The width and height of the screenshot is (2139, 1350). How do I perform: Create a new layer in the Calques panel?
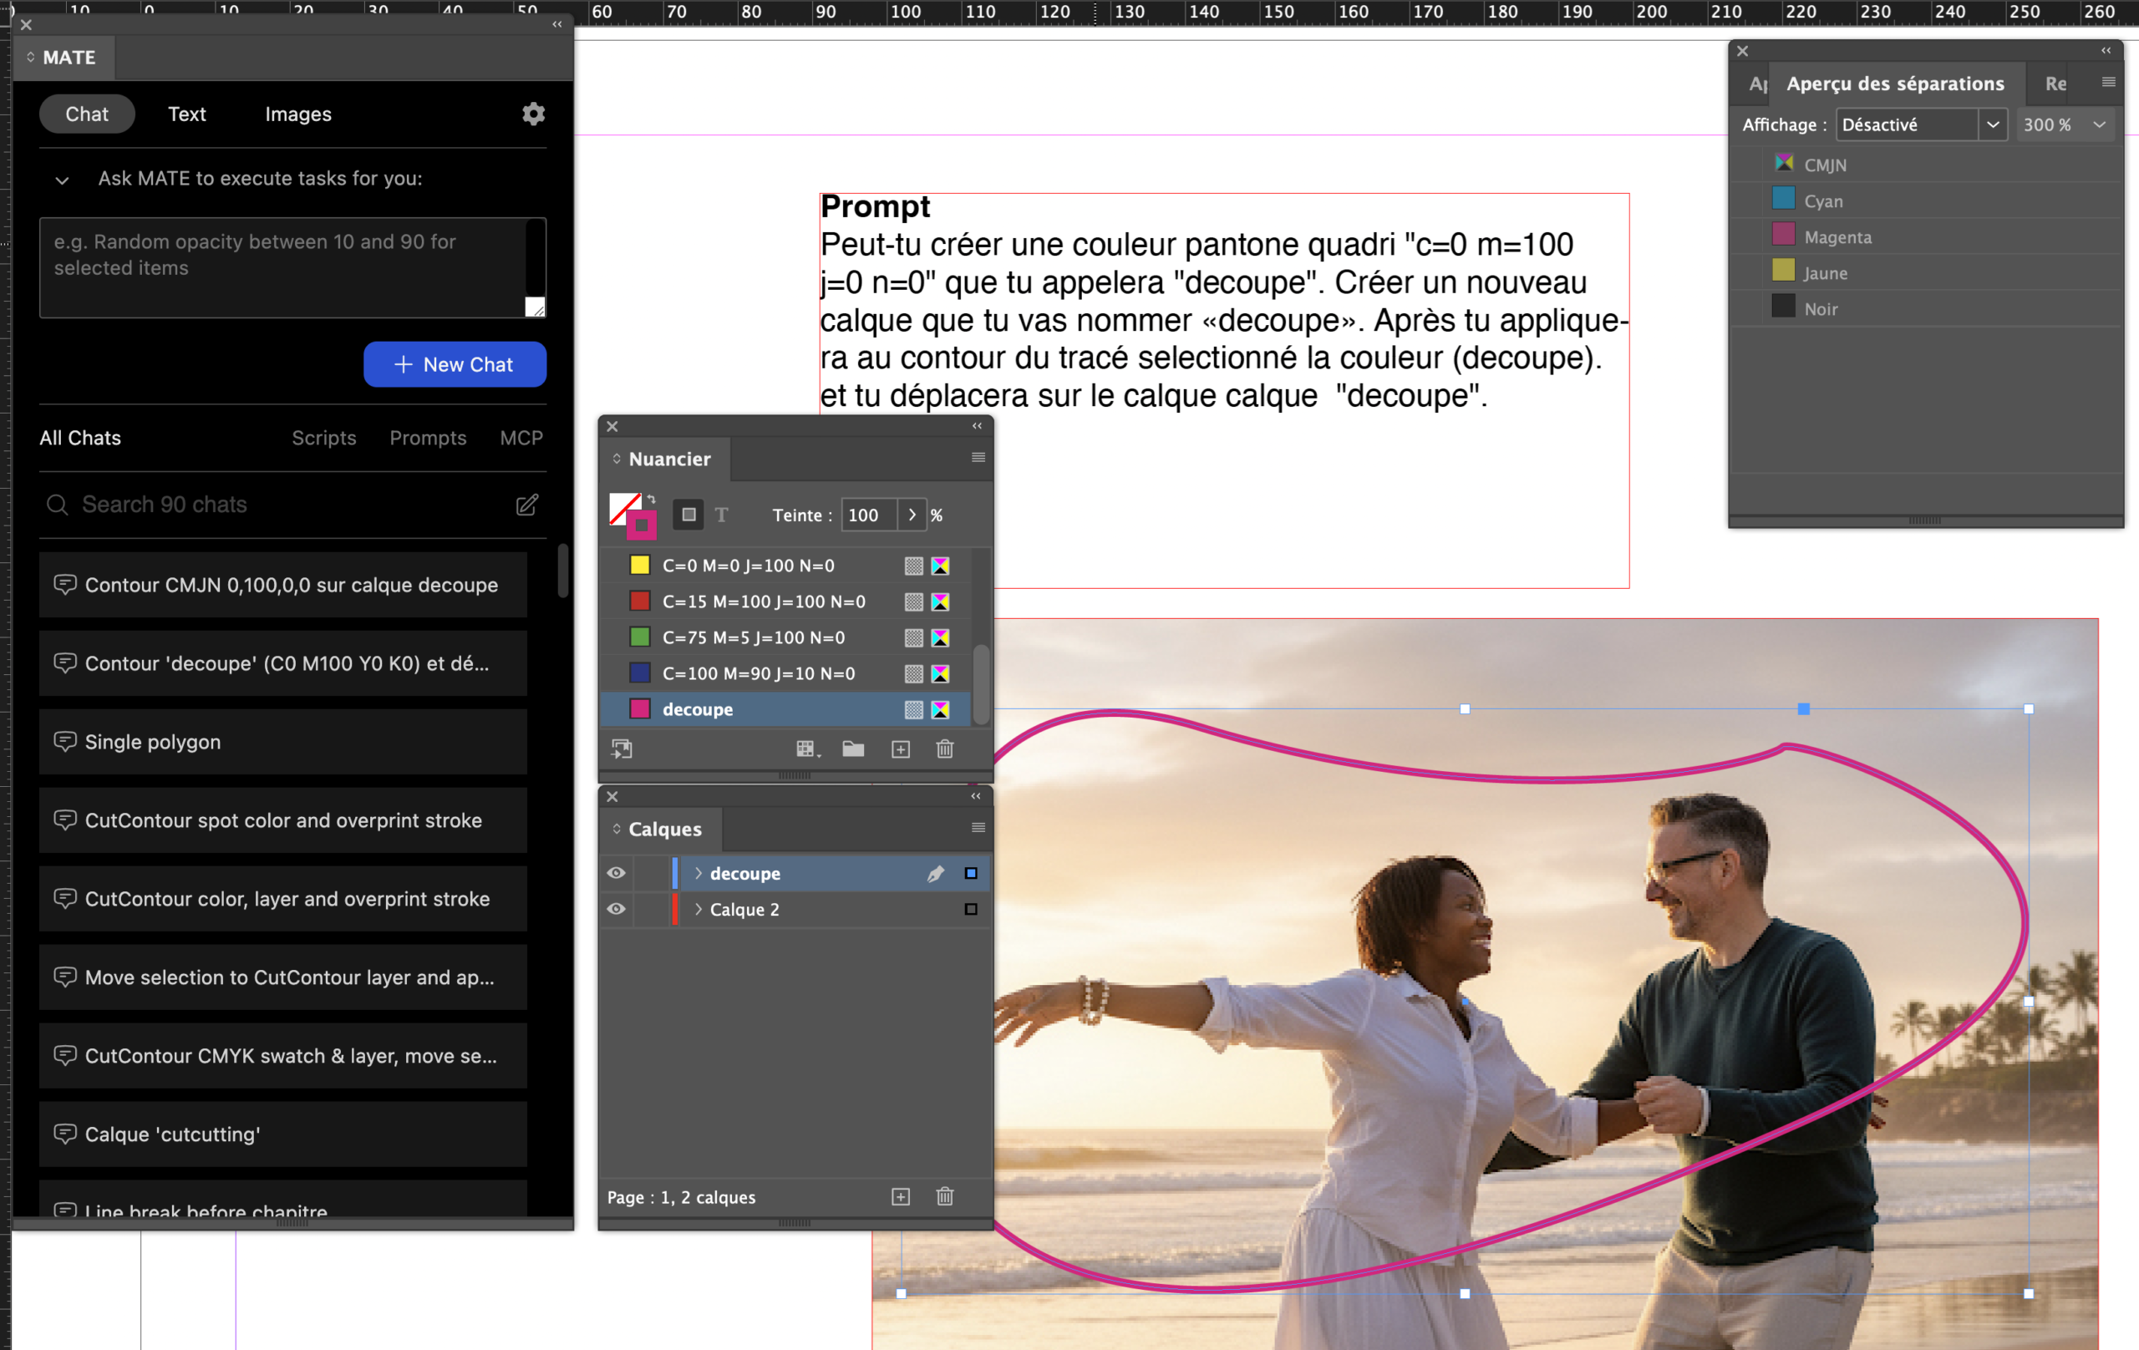coord(900,1196)
